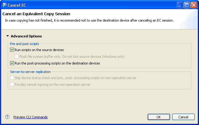Image resolution: width=199 pixels, height=125 pixels.
Task: Maximize the Cancel EC dialog window
Action: [x=187, y=5]
